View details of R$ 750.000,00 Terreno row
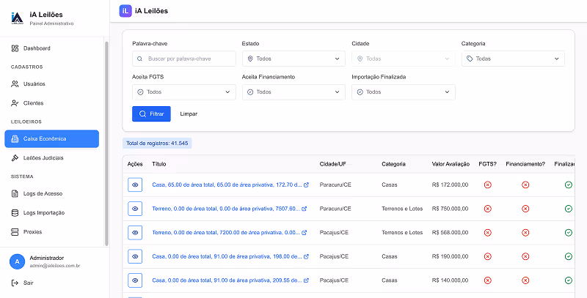Viewport: 587px width, 298px height. 135,209
